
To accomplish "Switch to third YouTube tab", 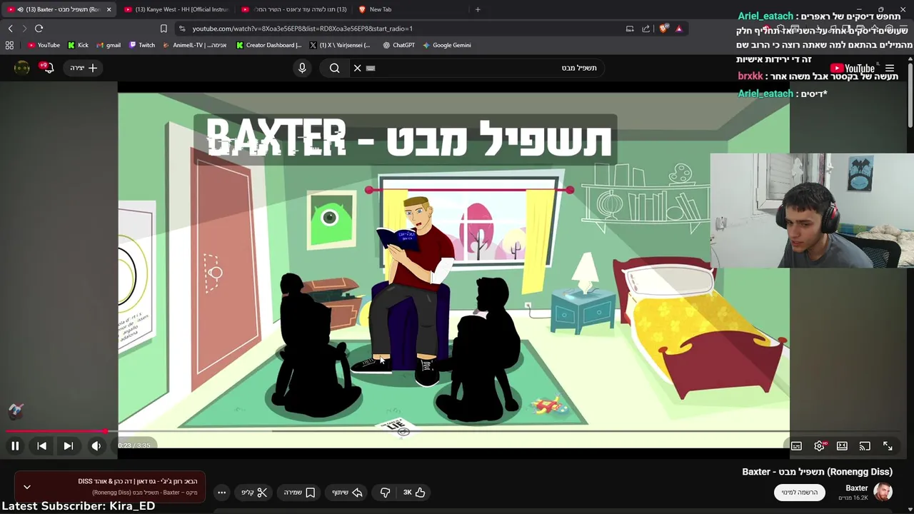I will point(293,9).
